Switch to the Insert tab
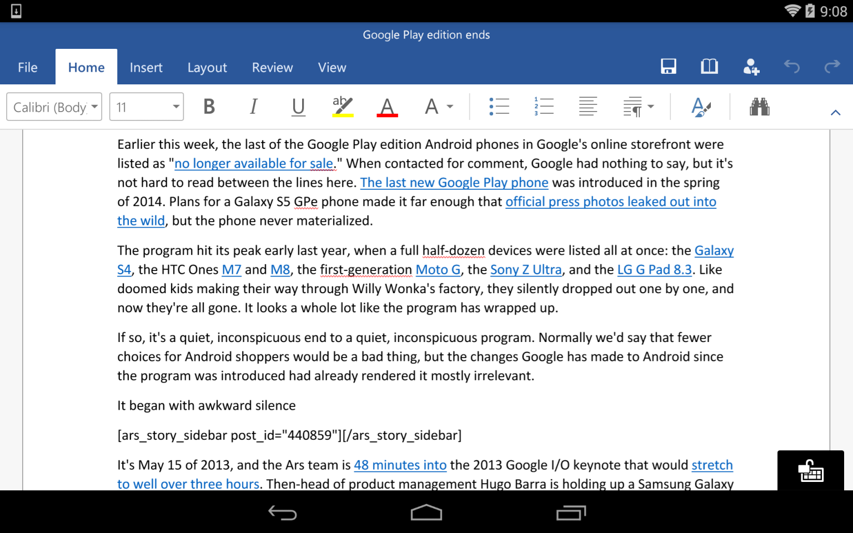 146,67
